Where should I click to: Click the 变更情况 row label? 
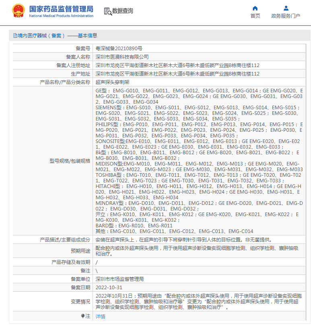point(80,302)
